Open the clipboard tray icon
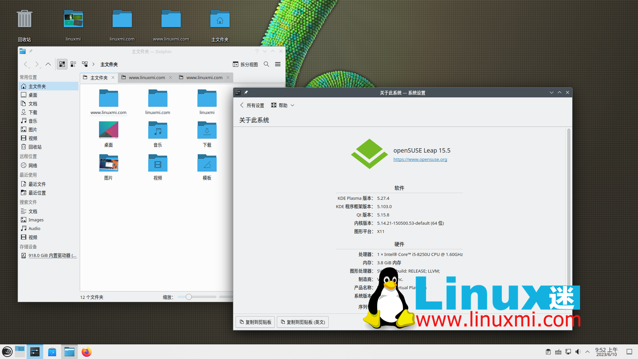 click(x=548, y=352)
